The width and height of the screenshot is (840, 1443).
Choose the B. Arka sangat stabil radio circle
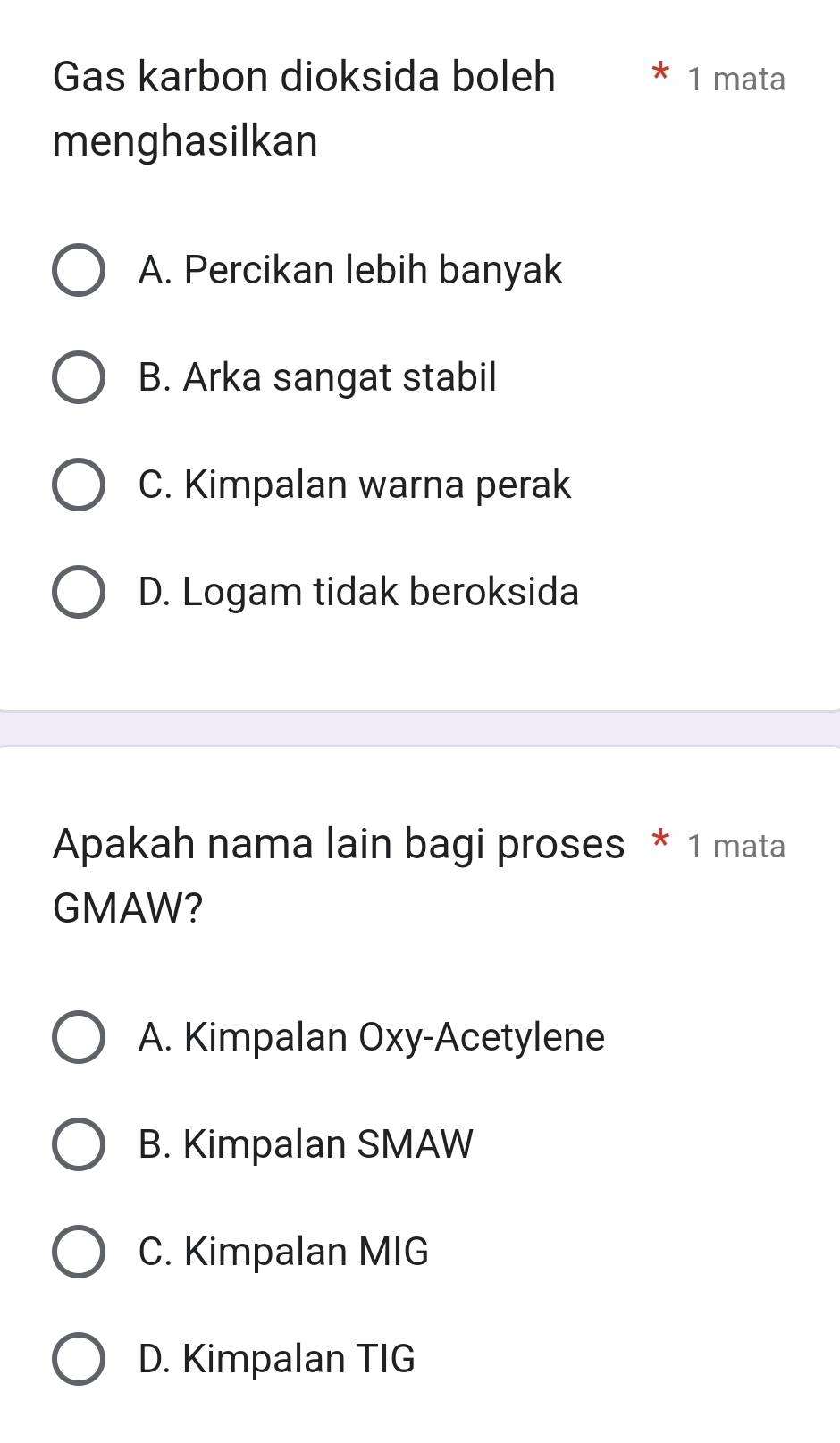[79, 377]
